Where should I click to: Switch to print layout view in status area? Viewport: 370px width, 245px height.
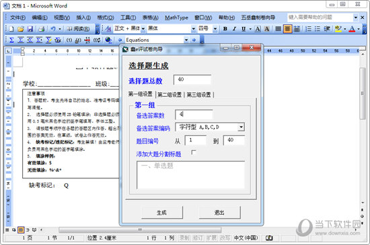[21, 230]
